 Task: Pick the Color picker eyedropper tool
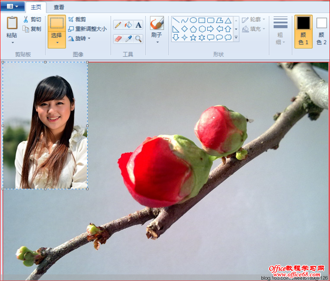click(x=128, y=39)
